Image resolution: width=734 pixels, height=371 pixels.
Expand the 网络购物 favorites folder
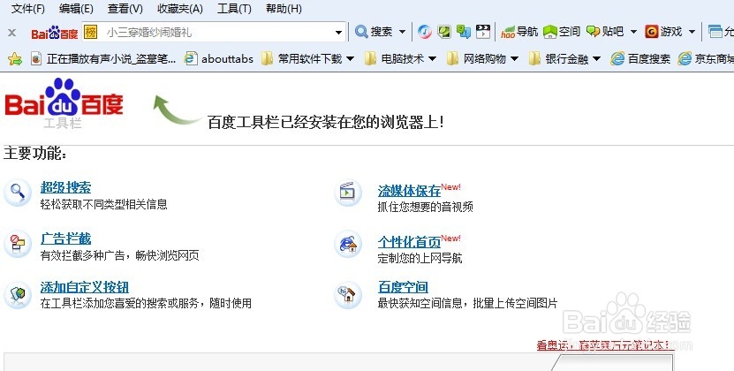tap(482, 58)
